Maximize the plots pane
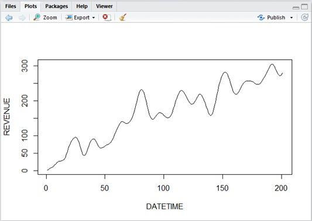 tap(304, 7)
